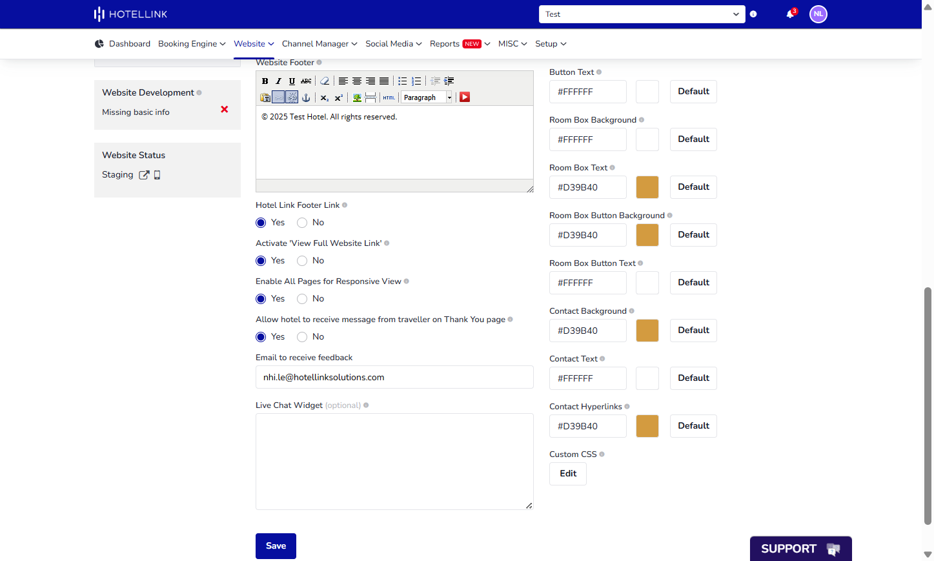Screen dimensions: 934x561
Task: Select Yes for Thank You page messages
Action: [261, 337]
